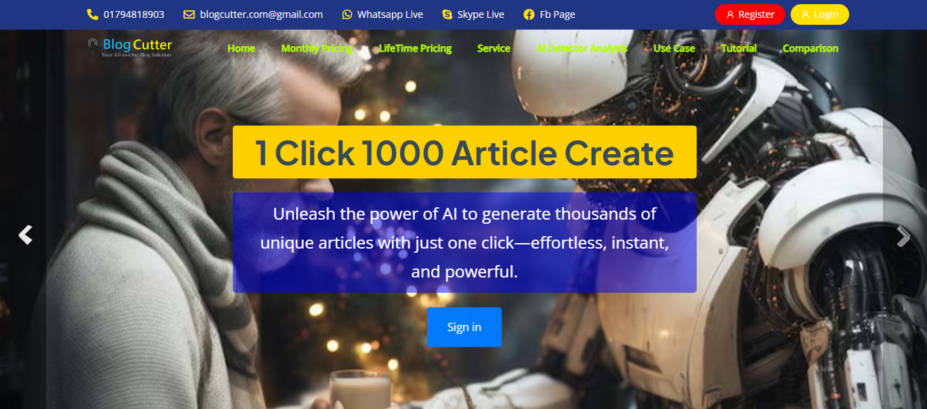Click the blogcutter.com@gmail.com email link

pyautogui.click(x=262, y=14)
